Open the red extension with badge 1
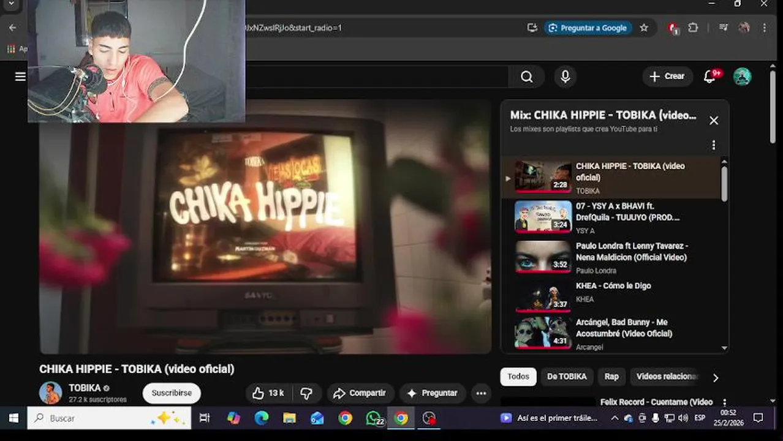The width and height of the screenshot is (783, 441). click(x=673, y=28)
